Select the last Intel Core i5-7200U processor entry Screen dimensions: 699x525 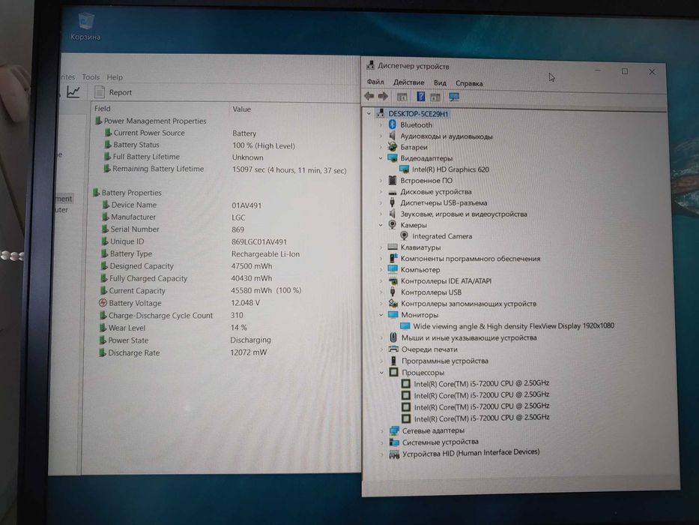click(x=482, y=418)
